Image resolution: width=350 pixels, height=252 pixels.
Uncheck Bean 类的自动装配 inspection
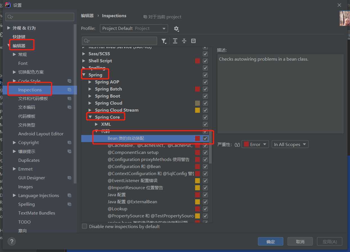(205, 138)
